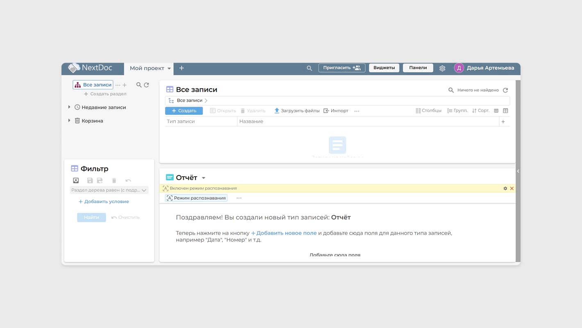Click the blue Создать button
Screen dimensions: 582x328
coord(184,111)
